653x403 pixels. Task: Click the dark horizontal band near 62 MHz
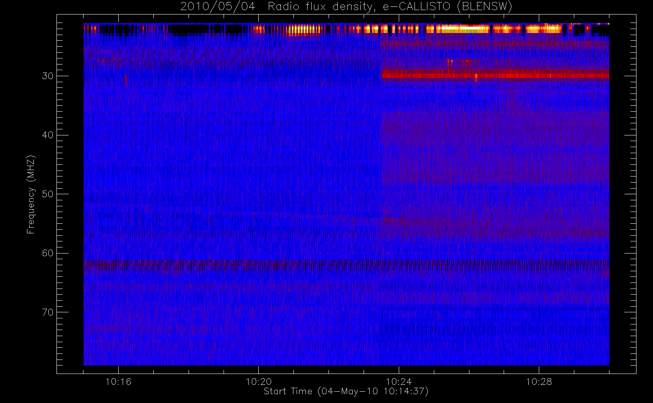coord(346,266)
